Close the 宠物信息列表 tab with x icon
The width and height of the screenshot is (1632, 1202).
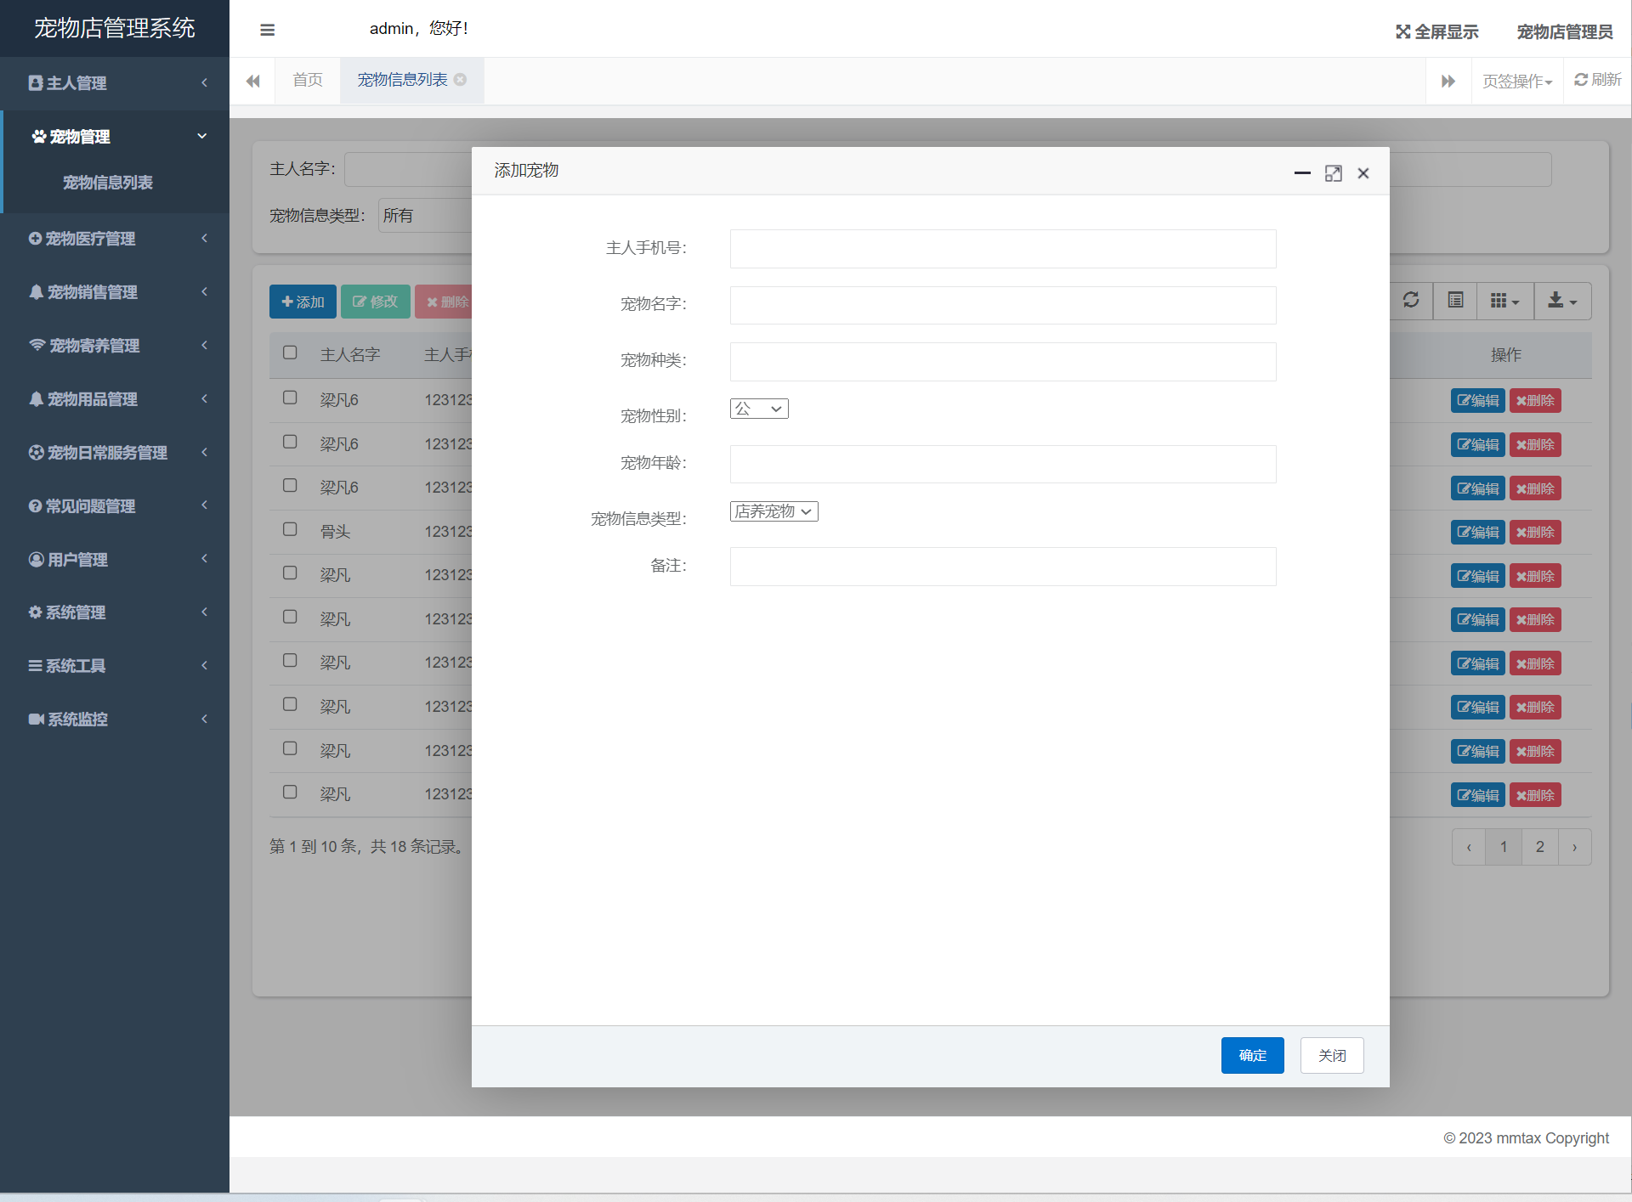461,80
